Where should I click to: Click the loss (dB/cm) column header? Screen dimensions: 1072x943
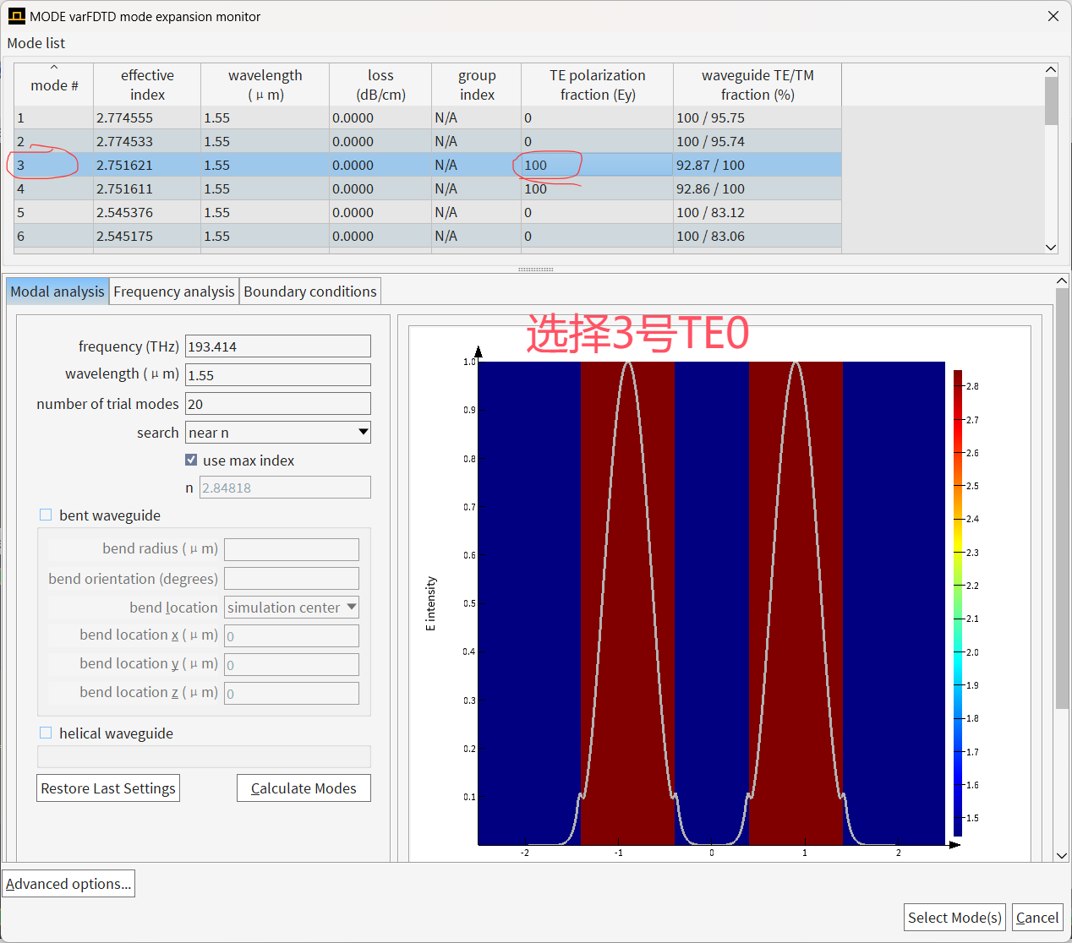point(380,85)
